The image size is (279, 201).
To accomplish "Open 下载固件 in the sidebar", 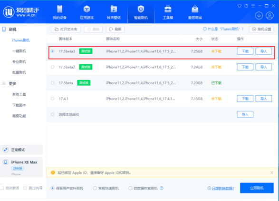I will click(19, 105).
